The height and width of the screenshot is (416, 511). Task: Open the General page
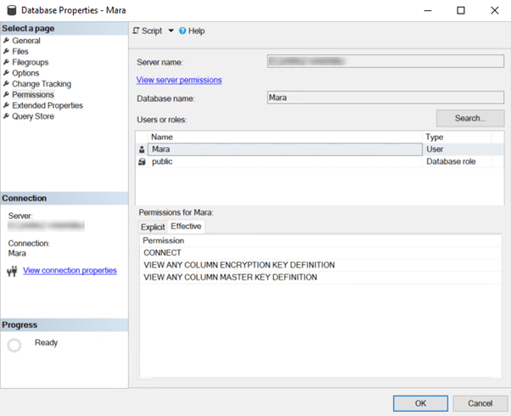pyautogui.click(x=26, y=41)
